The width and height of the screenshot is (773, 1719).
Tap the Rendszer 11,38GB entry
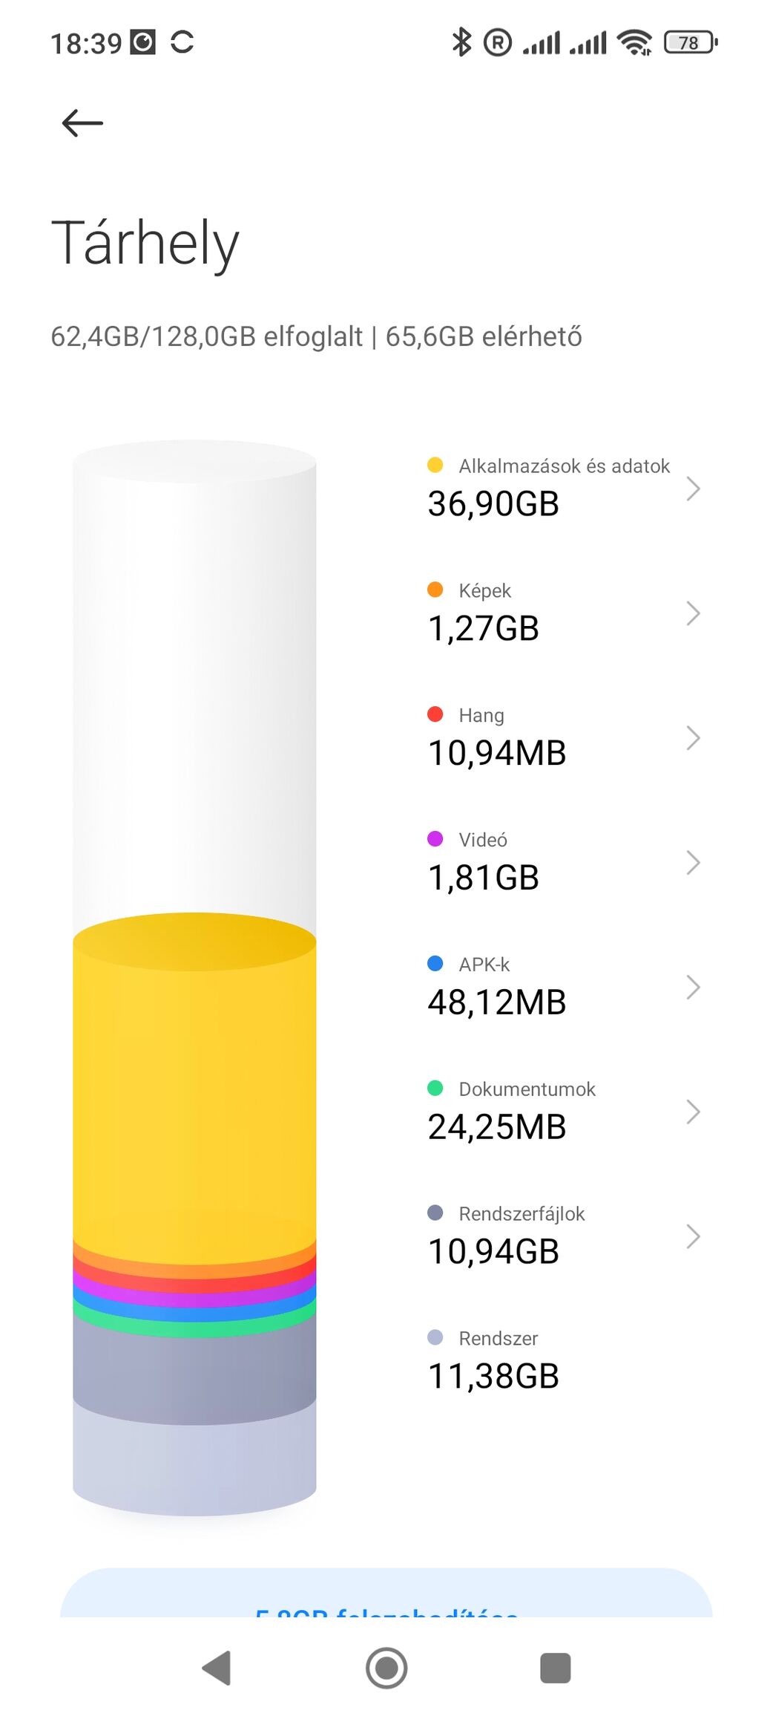564,1360
